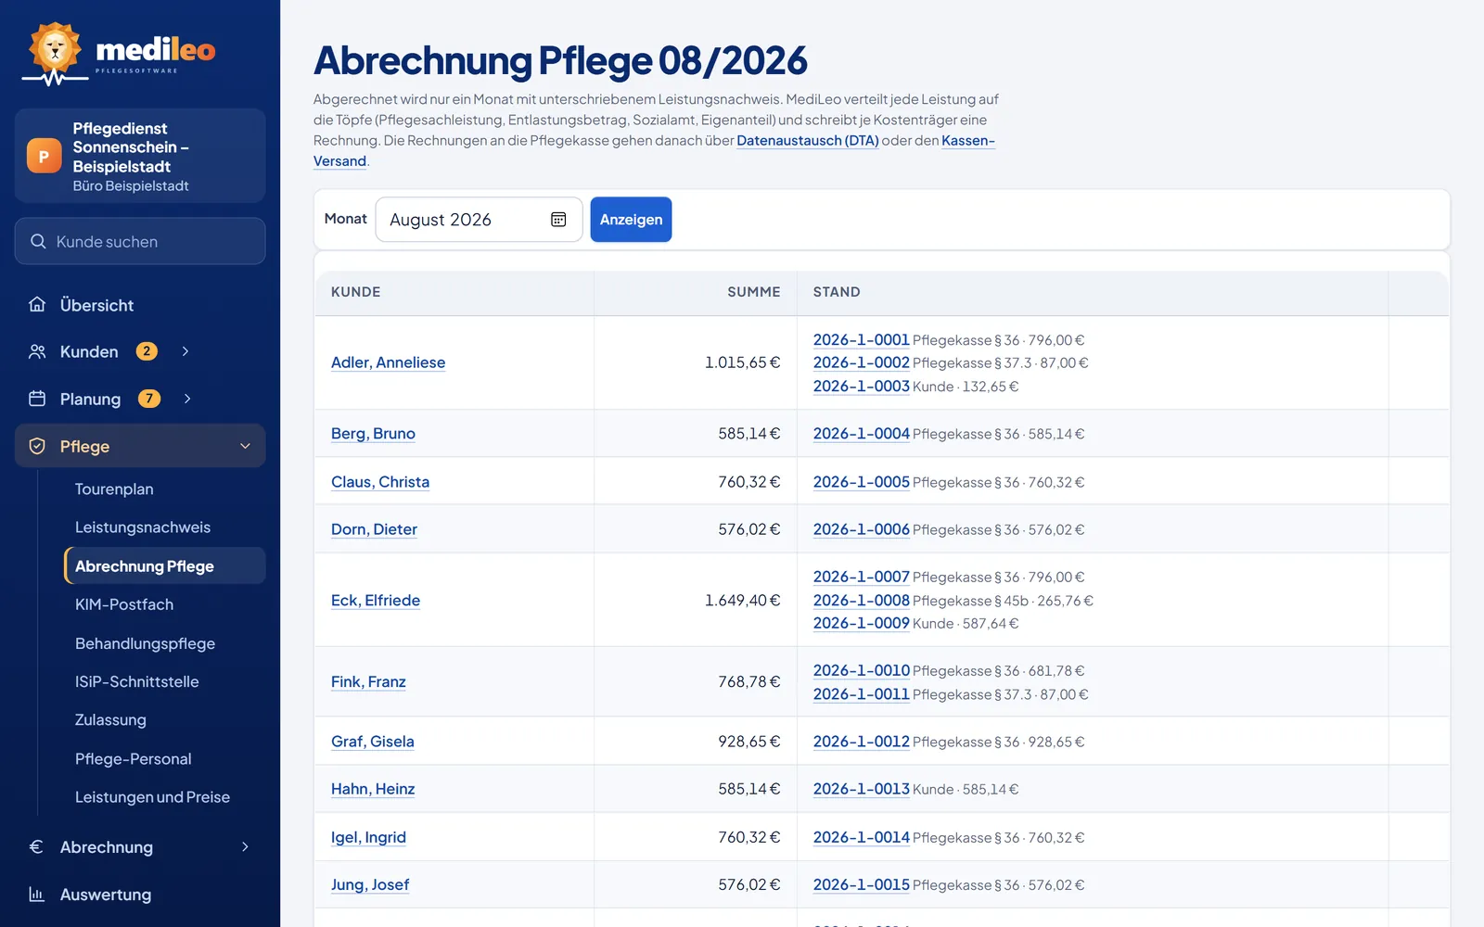1484x927 pixels.
Task: Click the Abrechnung euro icon
Action: pos(37,846)
